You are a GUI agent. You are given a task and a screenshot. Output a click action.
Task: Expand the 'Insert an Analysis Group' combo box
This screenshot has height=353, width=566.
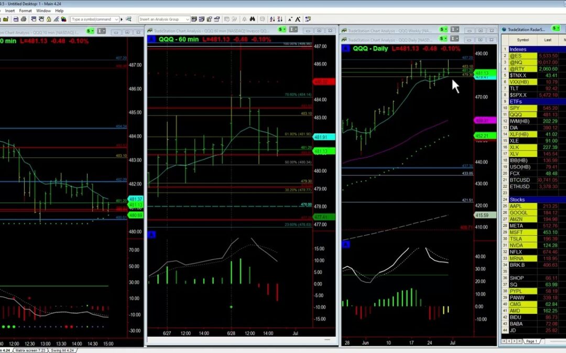[188, 19]
